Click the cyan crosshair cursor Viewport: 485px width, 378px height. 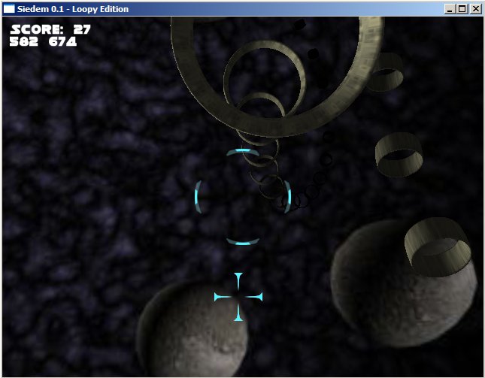click(x=238, y=297)
